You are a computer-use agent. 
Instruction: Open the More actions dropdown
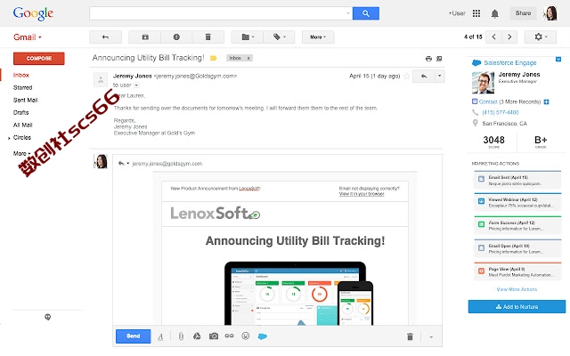click(x=318, y=37)
